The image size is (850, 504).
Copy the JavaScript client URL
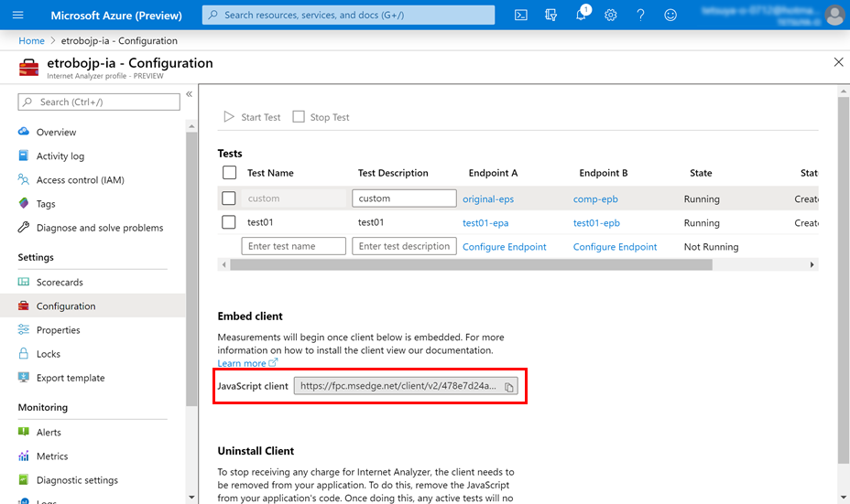coord(509,387)
